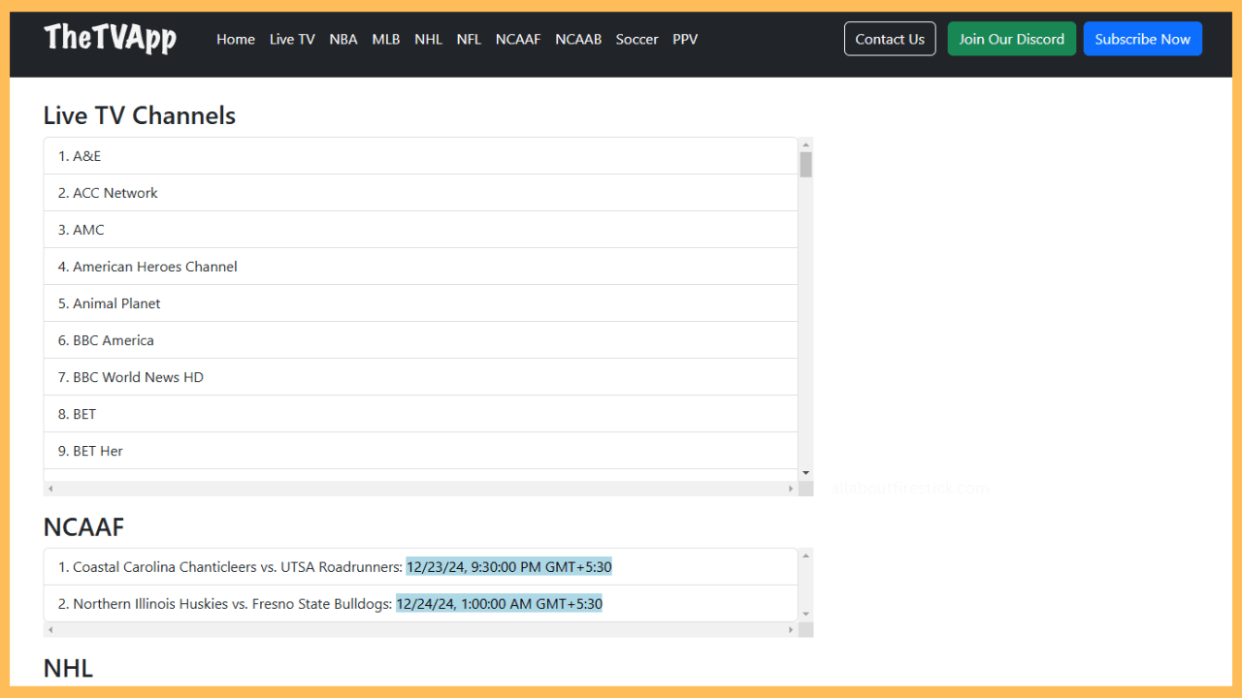Open the PPV navigation link

685,40
